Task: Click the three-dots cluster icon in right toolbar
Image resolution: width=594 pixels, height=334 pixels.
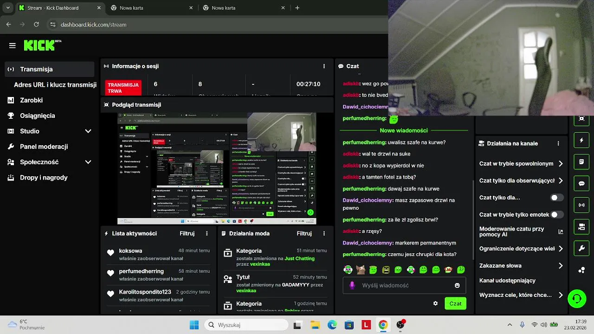Action: pyautogui.click(x=581, y=270)
